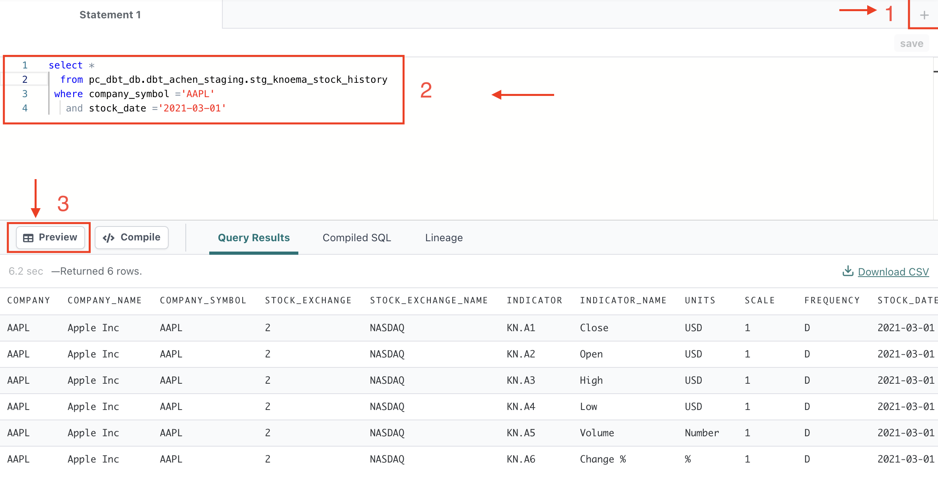The image size is (938, 488).
Task: Click the code brackets icon on Compile
Action: 109,238
